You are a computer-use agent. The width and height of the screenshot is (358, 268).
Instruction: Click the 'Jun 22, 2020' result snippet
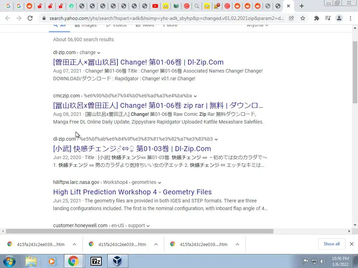point(160,161)
